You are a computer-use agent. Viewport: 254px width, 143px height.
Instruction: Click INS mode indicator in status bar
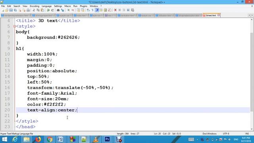point(247,134)
